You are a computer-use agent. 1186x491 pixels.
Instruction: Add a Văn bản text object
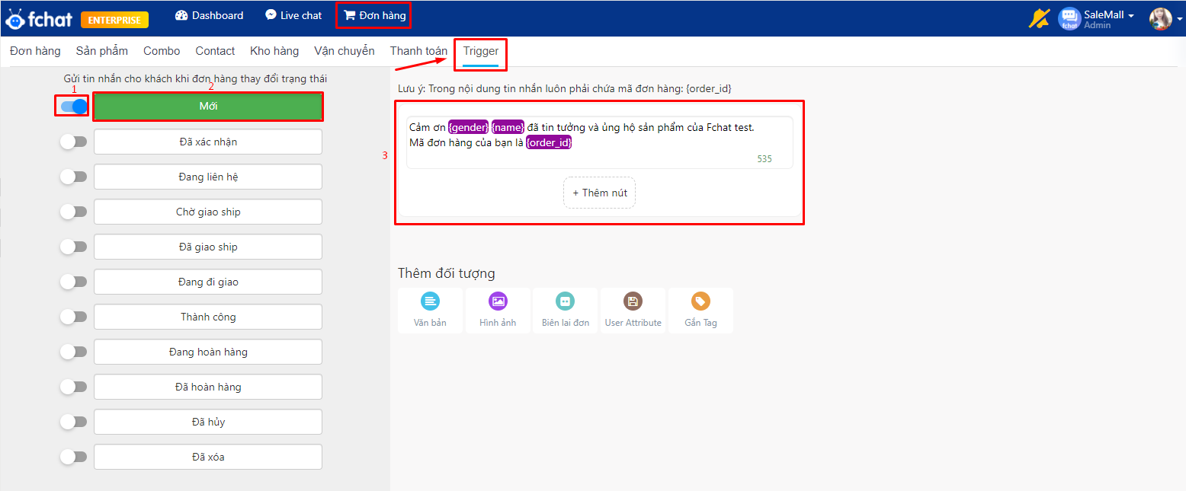[430, 311]
